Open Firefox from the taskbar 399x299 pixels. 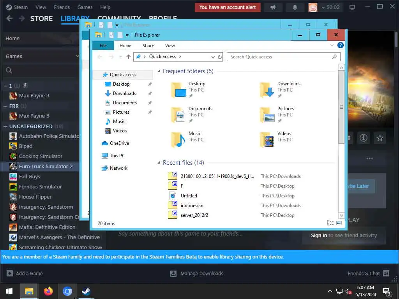[x=48, y=291]
